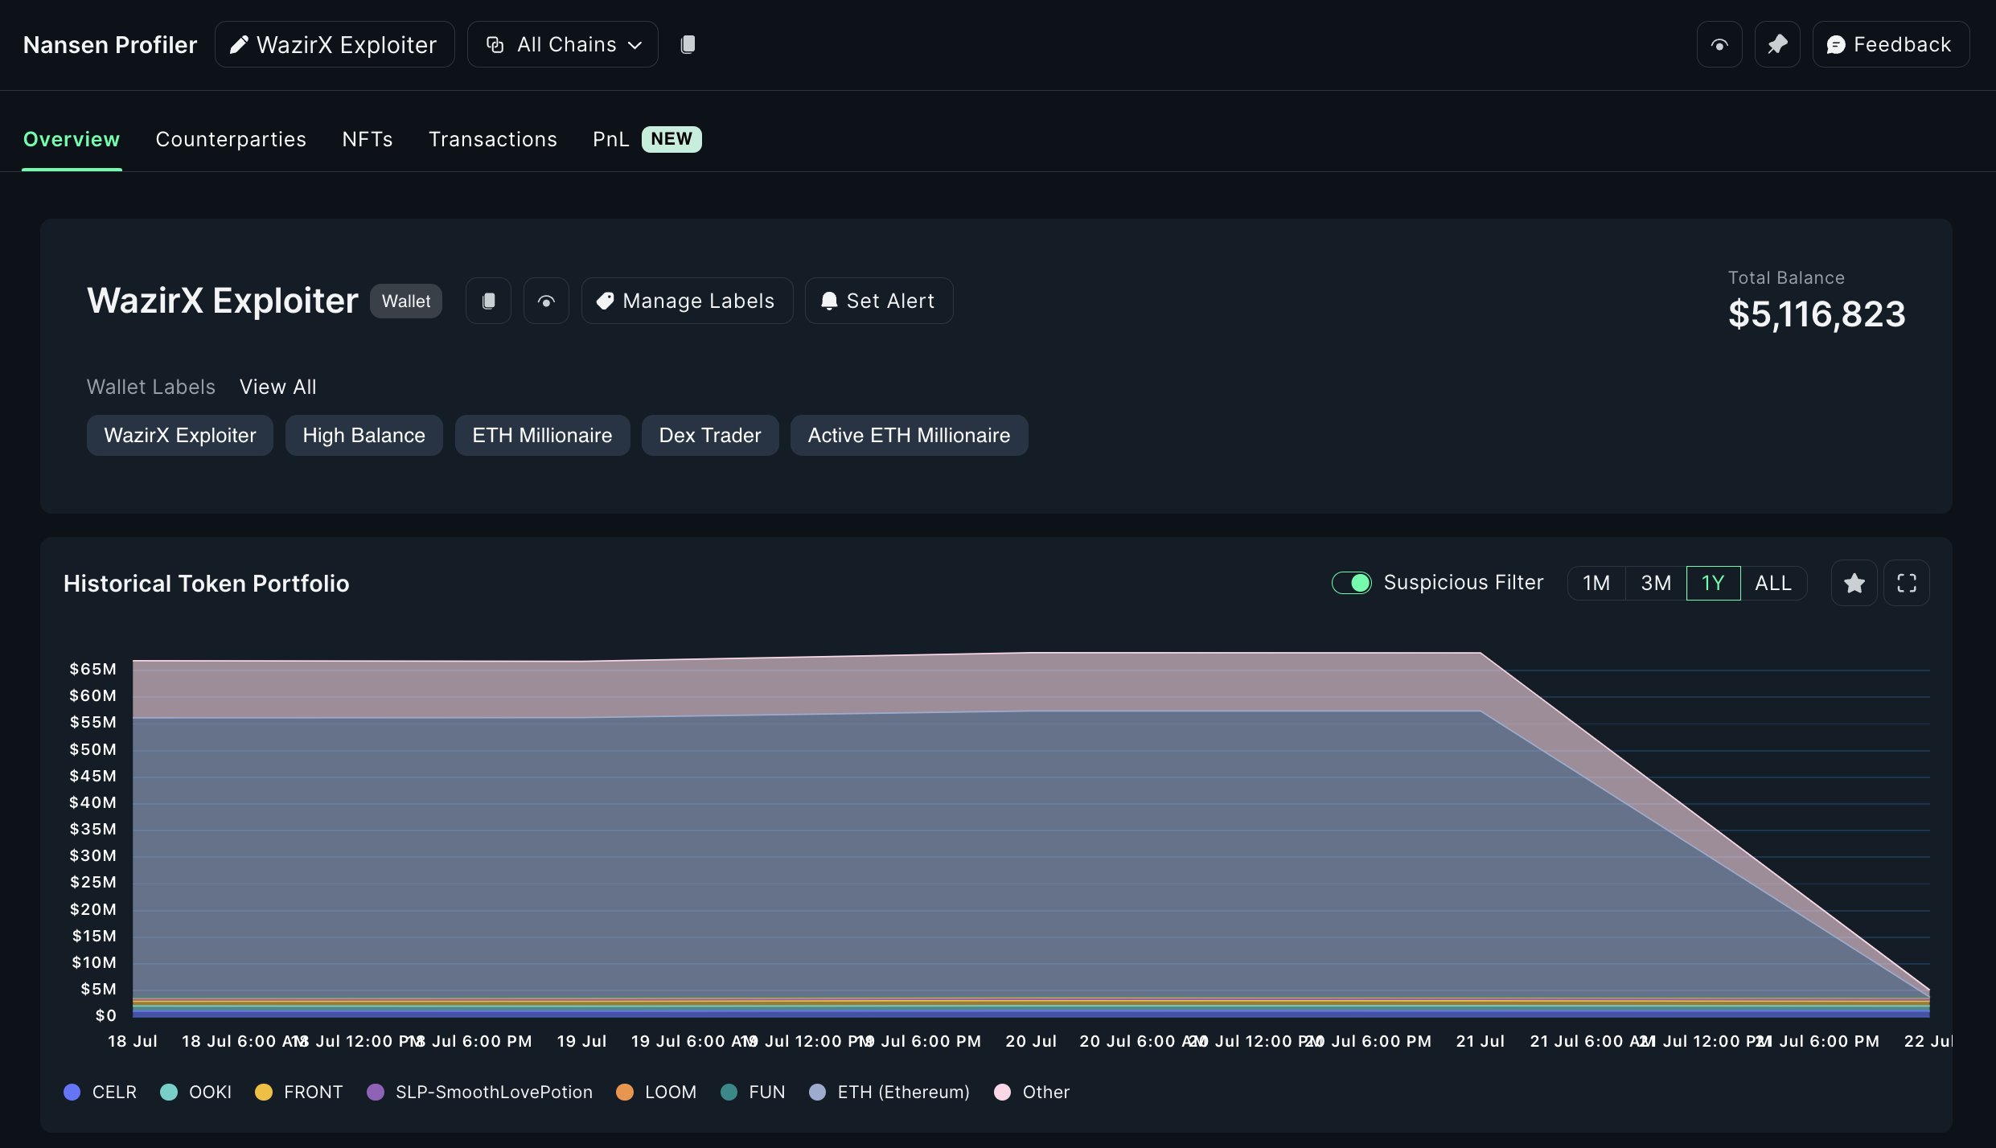
Task: Click the $65M y-axis label
Action: 92,669
